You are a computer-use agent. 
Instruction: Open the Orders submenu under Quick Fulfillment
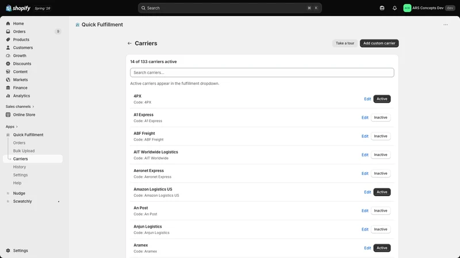tap(19, 143)
